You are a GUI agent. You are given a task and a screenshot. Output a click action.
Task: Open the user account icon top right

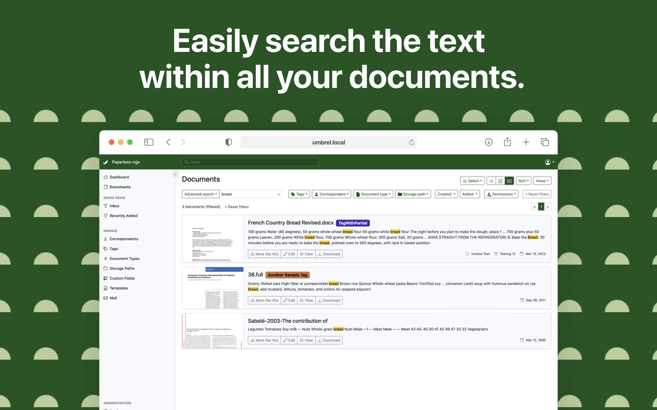[548, 162]
